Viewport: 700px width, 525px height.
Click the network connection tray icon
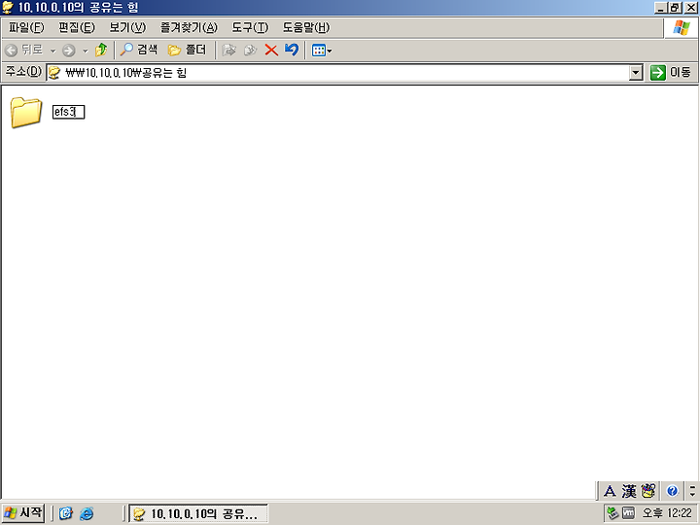coord(612,513)
